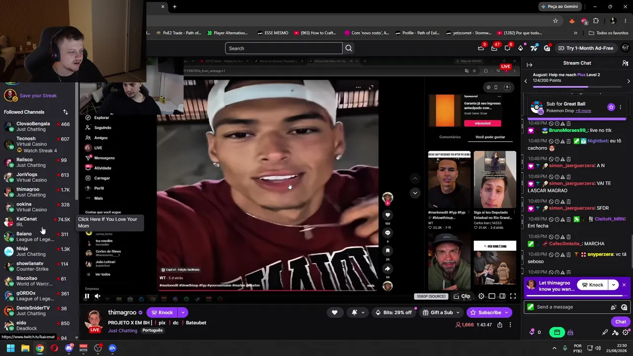This screenshot has height=356, width=633.
Task: Open the Try 1-Month Ad-Free offer
Action: click(x=586, y=48)
